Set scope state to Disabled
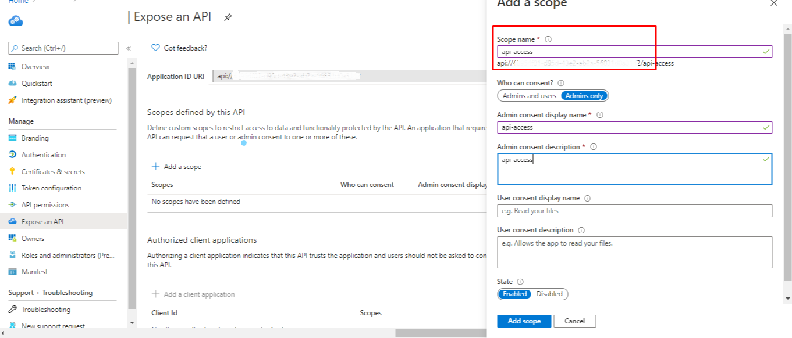Viewport: 792px width, 338px height. tap(549, 294)
